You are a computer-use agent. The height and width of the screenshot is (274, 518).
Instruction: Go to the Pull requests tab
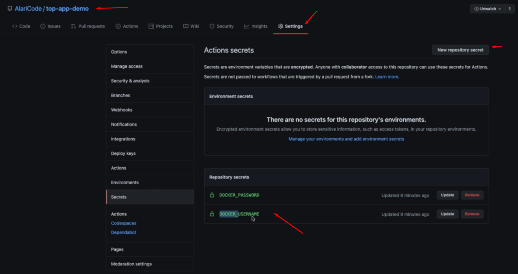click(88, 26)
